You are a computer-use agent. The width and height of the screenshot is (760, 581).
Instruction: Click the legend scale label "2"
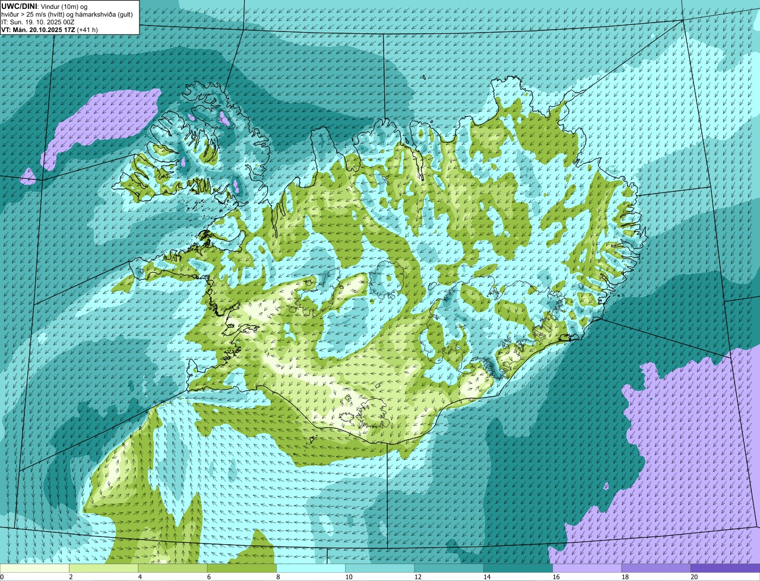tap(71, 577)
